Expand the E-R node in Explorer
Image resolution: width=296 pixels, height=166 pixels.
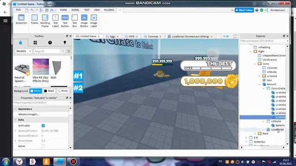(x=246, y=138)
